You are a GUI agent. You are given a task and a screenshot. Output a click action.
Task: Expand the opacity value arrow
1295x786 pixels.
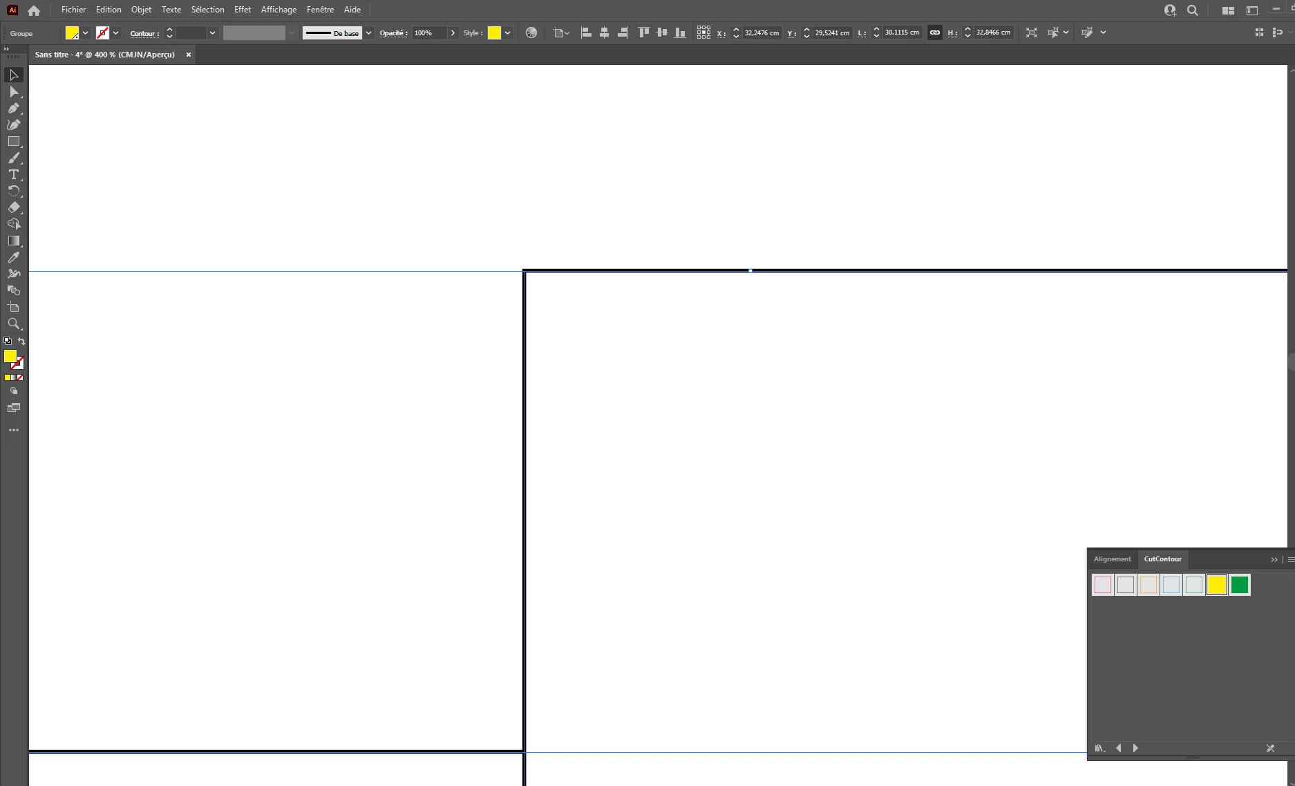[x=453, y=33]
